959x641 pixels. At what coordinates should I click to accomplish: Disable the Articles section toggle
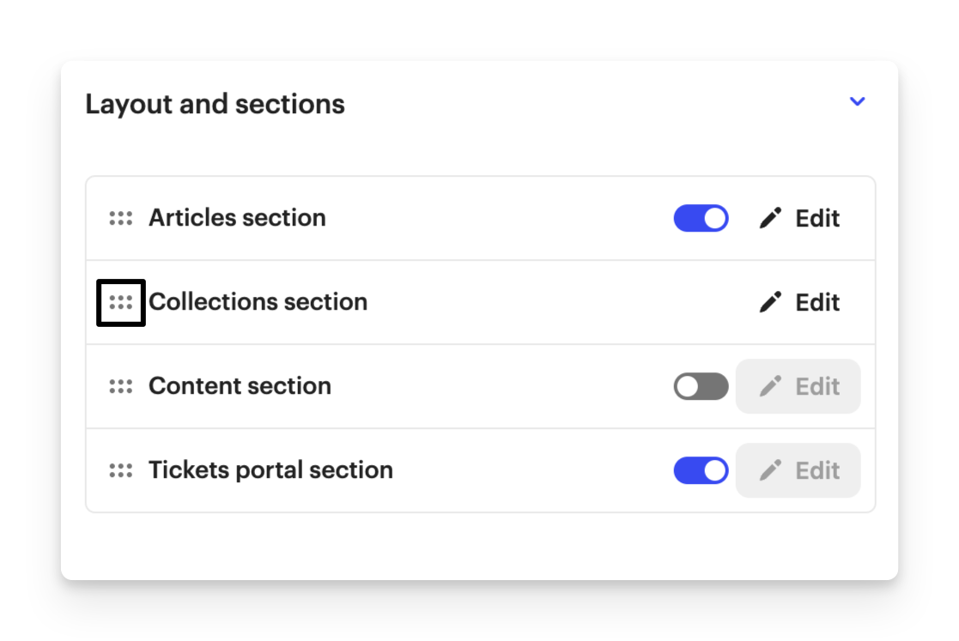click(x=701, y=218)
